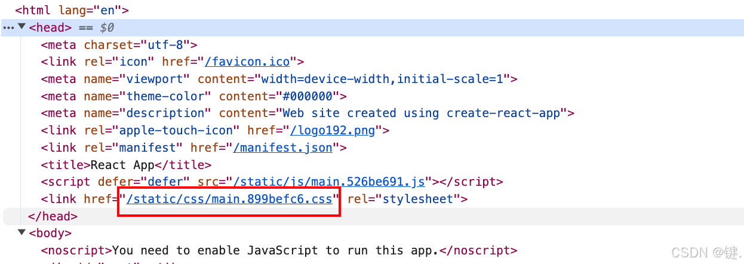The height and width of the screenshot is (264, 744).
Task: Collapse the head element triangle
Action: (x=22, y=27)
